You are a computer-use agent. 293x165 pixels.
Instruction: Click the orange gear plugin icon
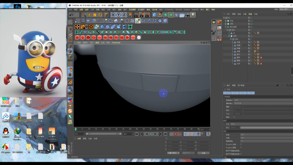point(91,27)
